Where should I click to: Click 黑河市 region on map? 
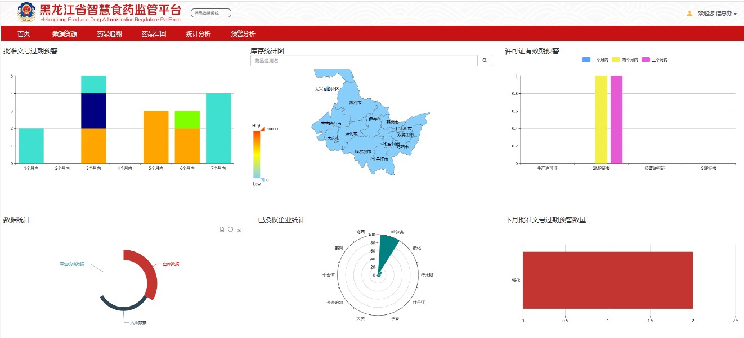click(355, 102)
